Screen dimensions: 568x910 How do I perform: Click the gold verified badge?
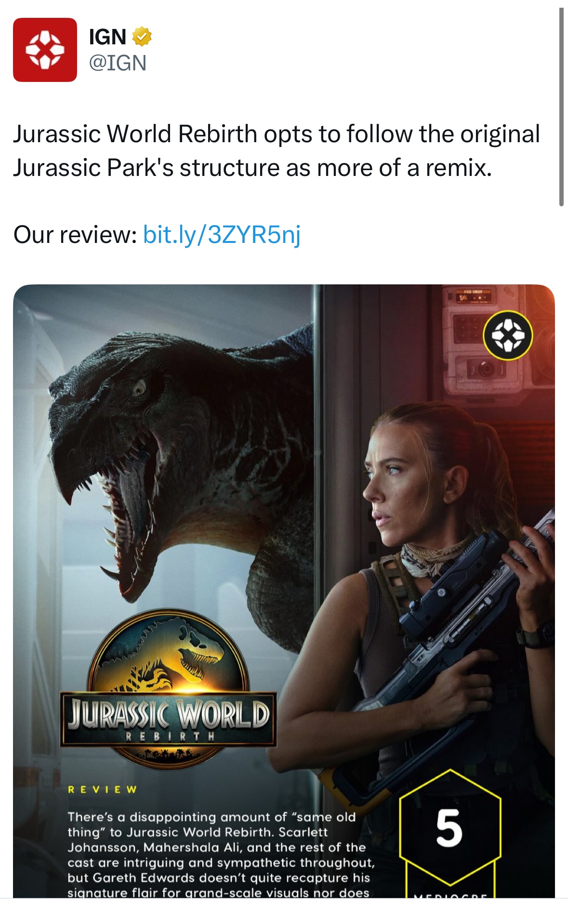142,37
